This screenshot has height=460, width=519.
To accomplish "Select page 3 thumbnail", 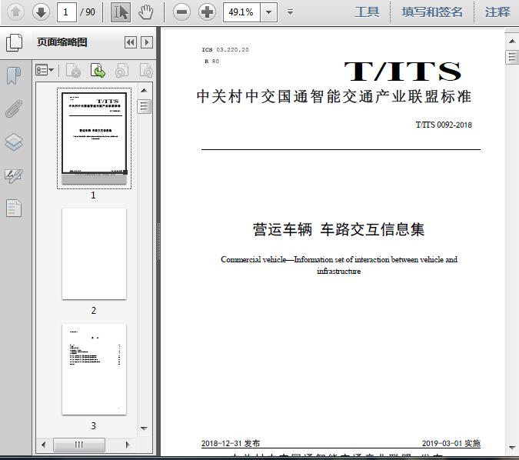I will click(x=94, y=369).
